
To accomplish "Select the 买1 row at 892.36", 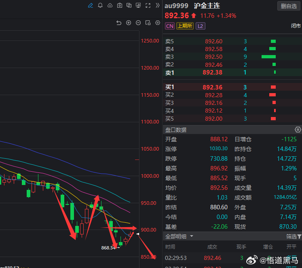I will point(232,87).
